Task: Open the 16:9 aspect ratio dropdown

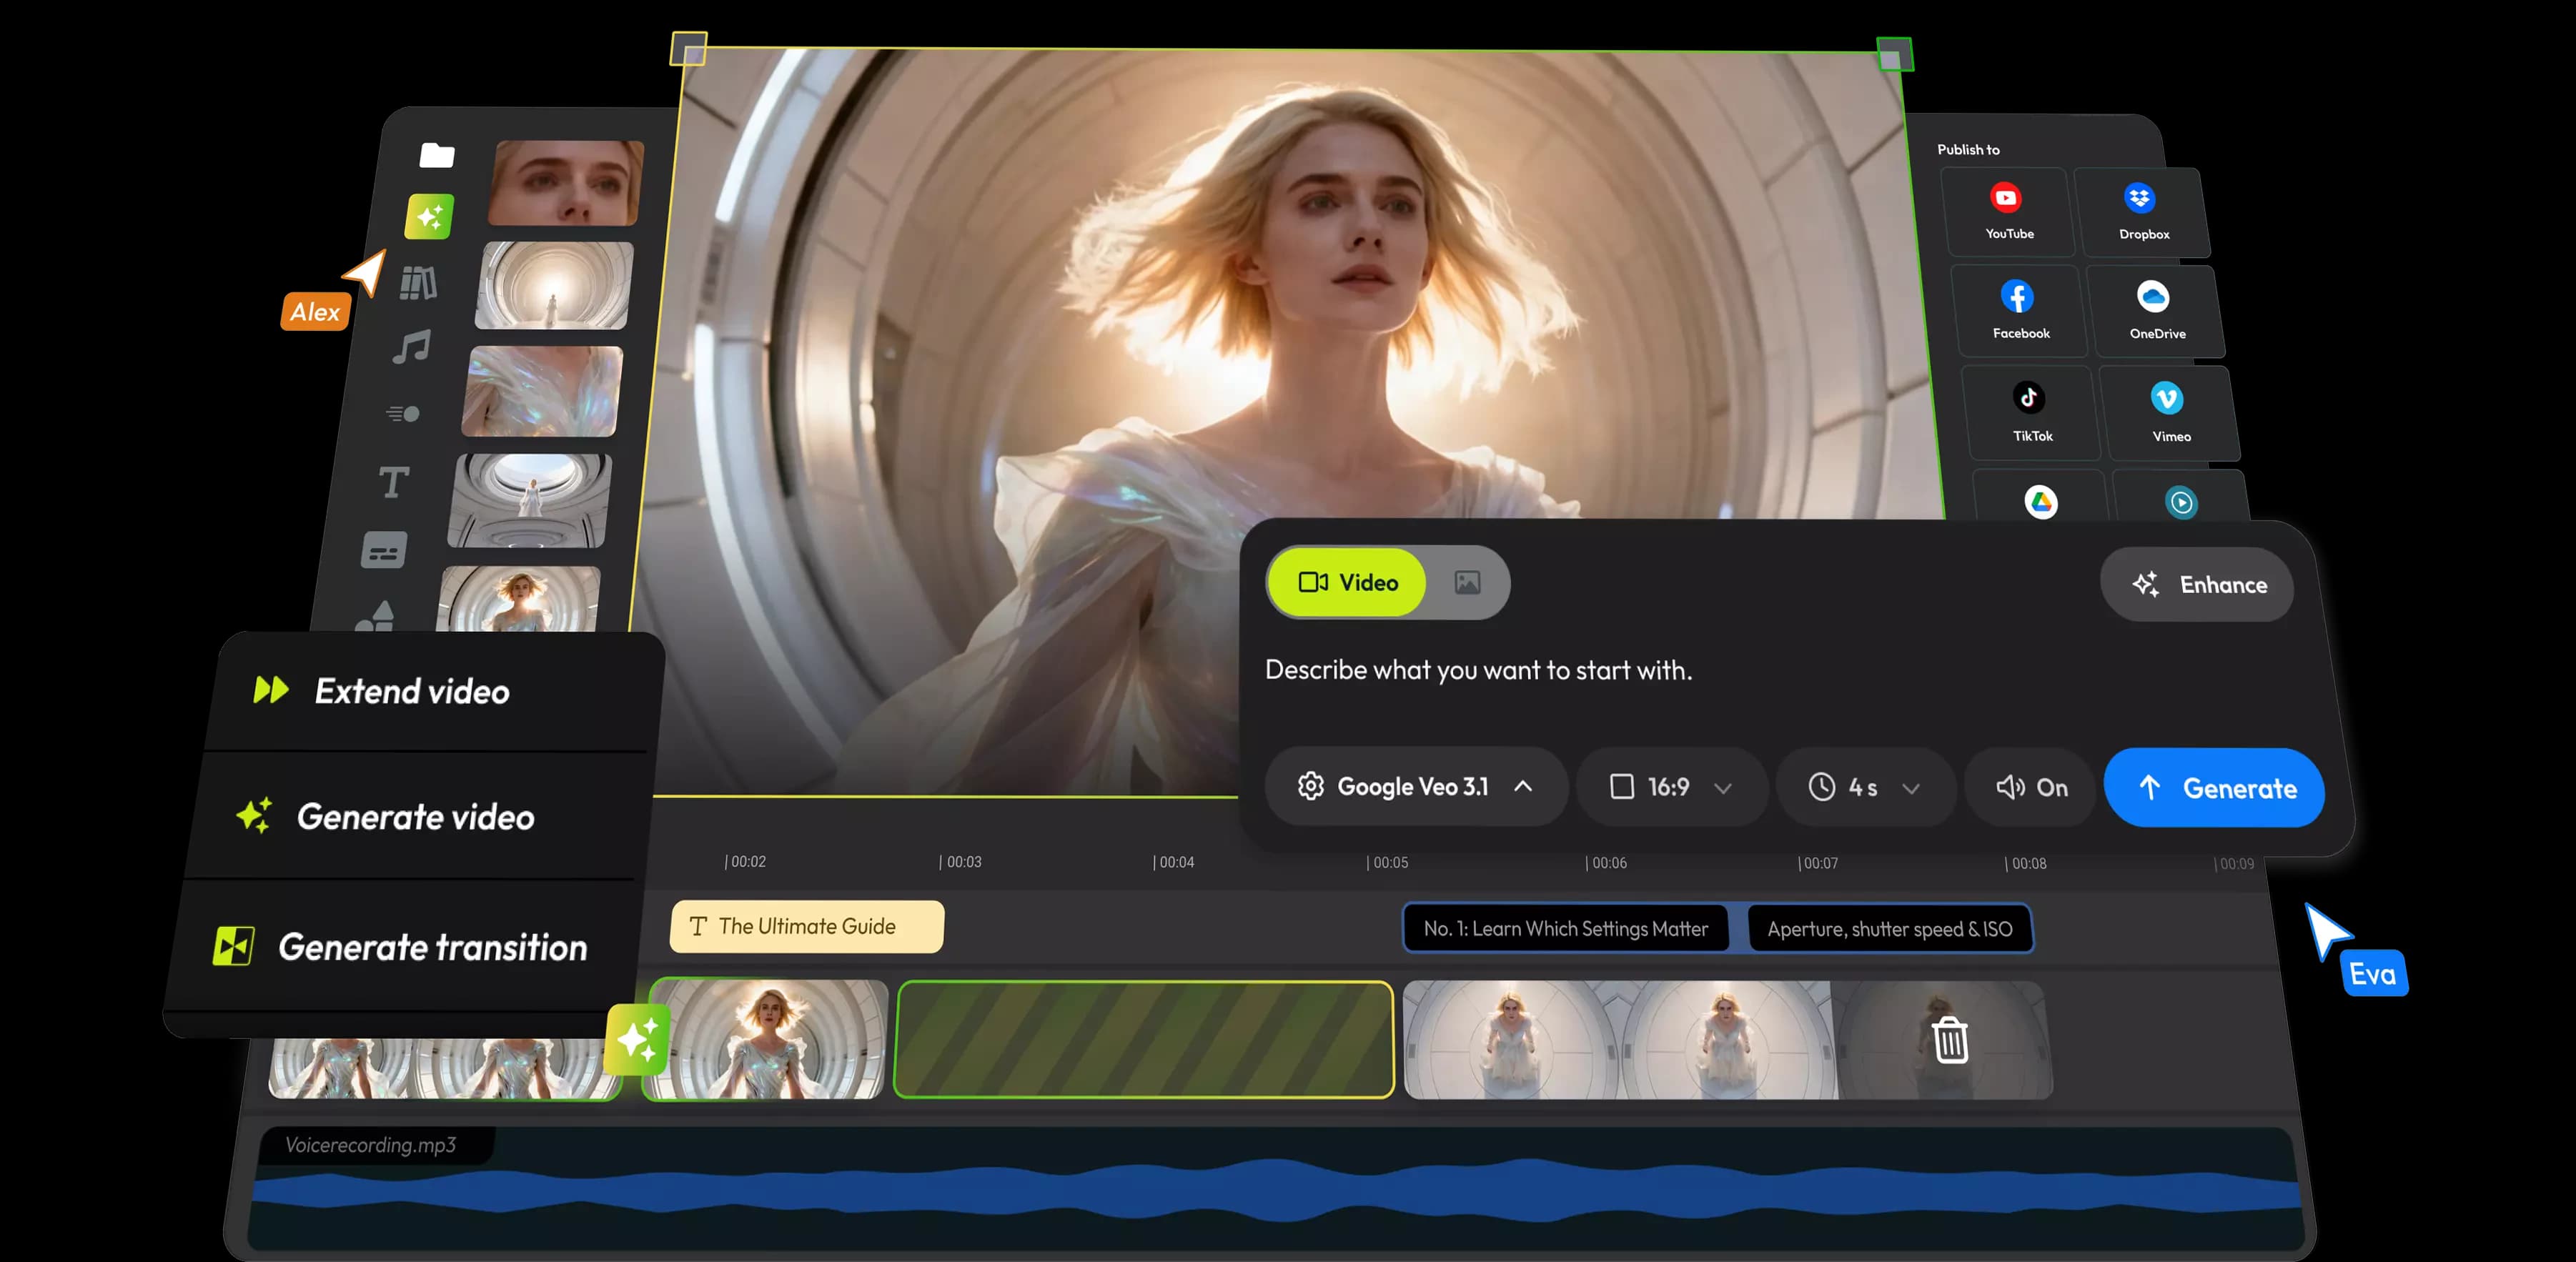Action: pos(1671,787)
